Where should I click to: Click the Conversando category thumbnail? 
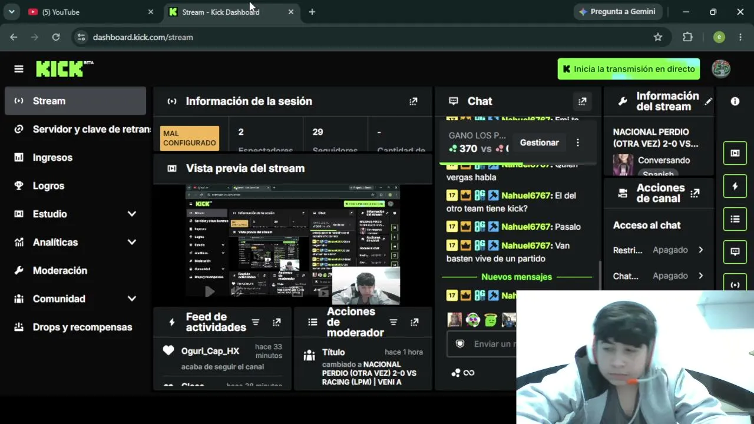623,165
